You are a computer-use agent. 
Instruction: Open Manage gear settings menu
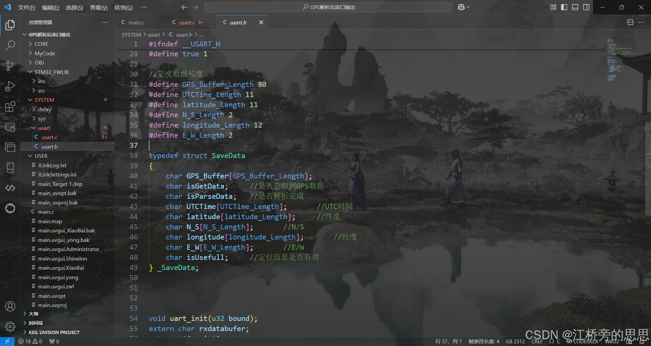point(10,327)
